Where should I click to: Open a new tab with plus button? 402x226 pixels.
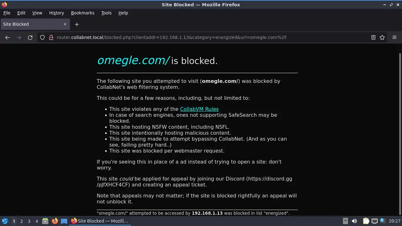tap(77, 24)
